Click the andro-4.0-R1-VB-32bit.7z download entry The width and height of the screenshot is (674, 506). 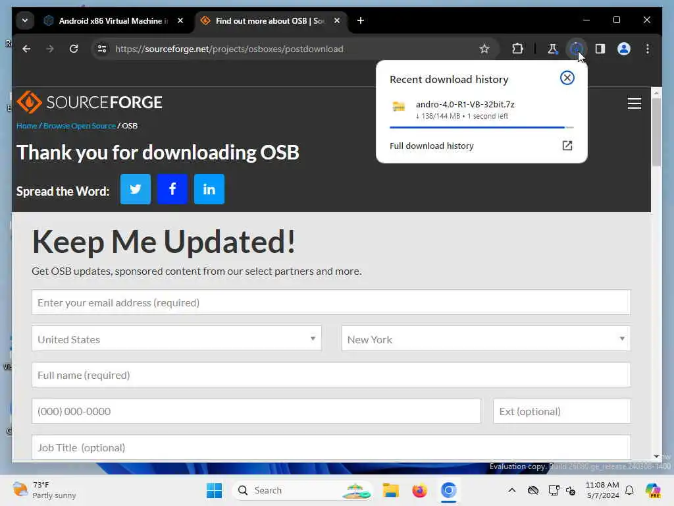[481, 110]
